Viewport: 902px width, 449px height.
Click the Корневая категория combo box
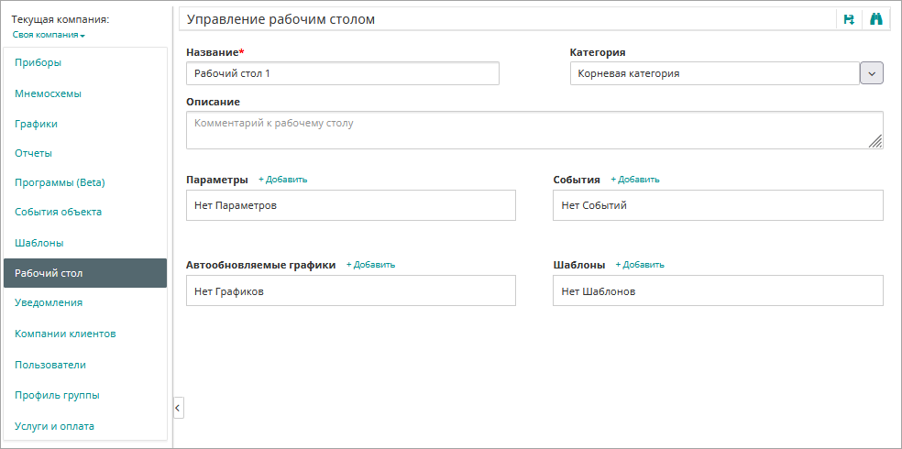pos(713,73)
